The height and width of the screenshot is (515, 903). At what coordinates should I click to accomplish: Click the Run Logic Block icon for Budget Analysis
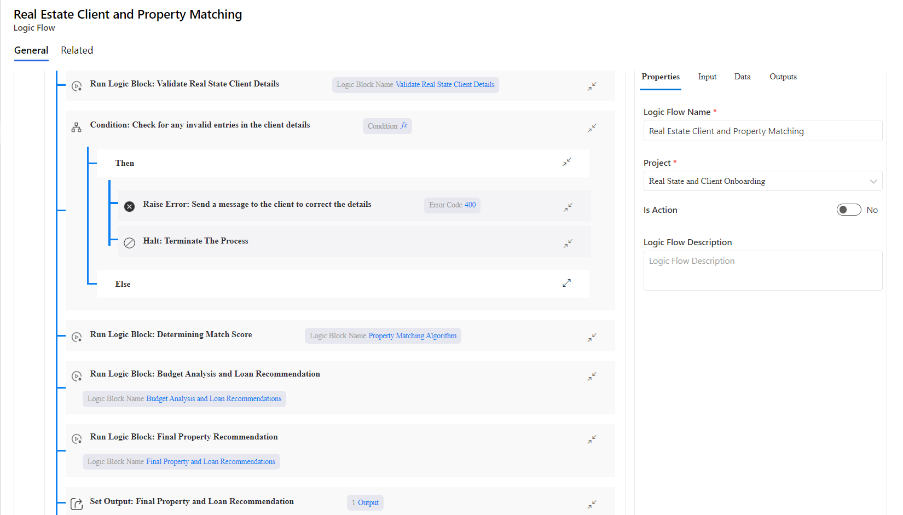77,376
